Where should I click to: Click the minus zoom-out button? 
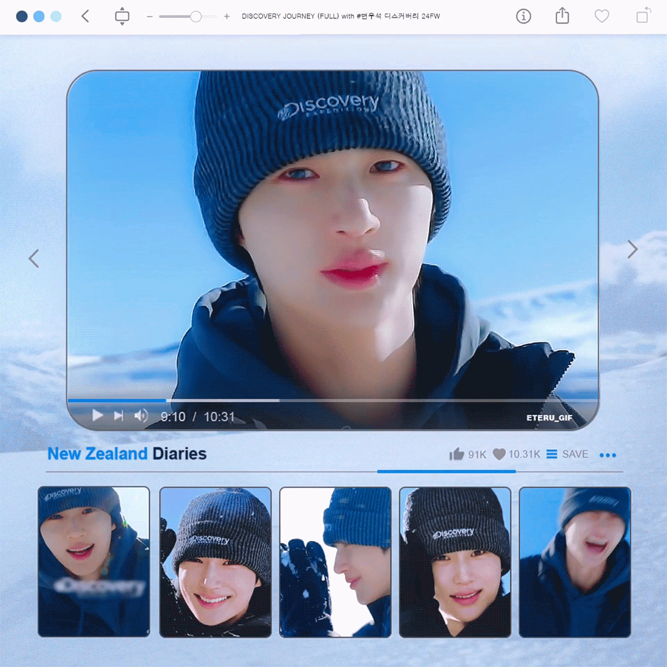pos(149,17)
